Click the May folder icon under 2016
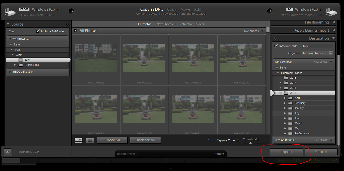This screenshot has height=171, width=344. click(x=290, y=128)
